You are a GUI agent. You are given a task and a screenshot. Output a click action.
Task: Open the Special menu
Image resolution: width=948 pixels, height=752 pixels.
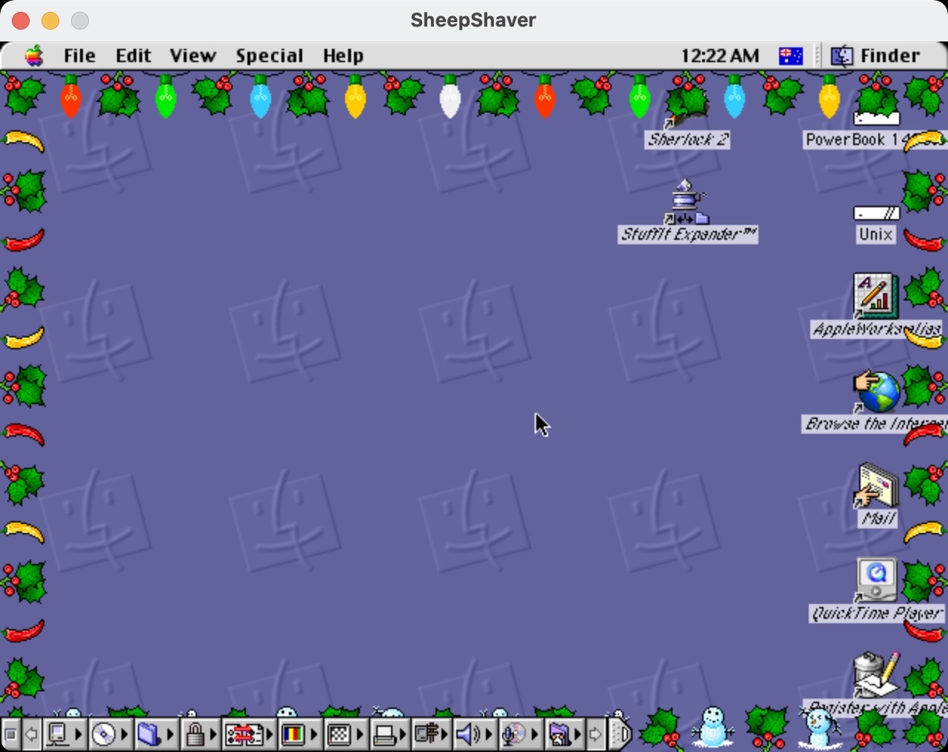[270, 56]
